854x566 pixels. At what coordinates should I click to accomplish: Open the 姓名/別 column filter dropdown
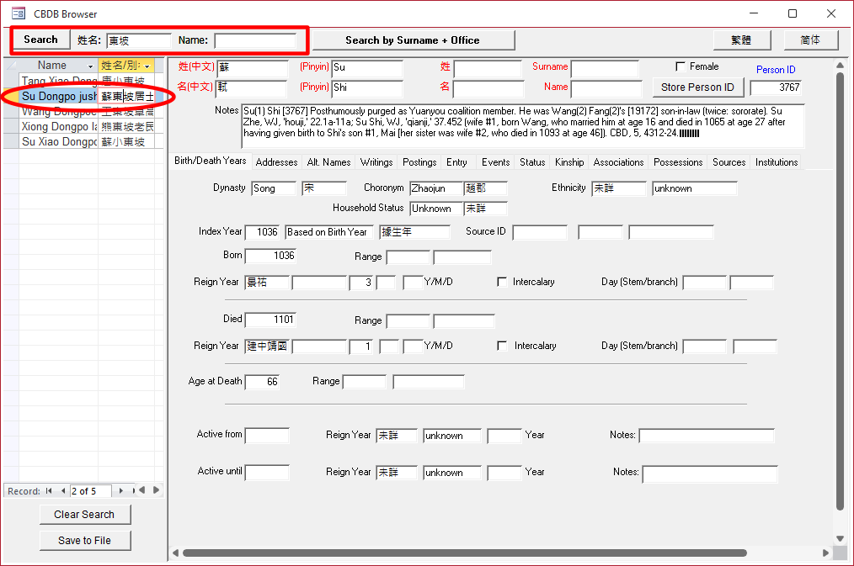pyautogui.click(x=148, y=66)
